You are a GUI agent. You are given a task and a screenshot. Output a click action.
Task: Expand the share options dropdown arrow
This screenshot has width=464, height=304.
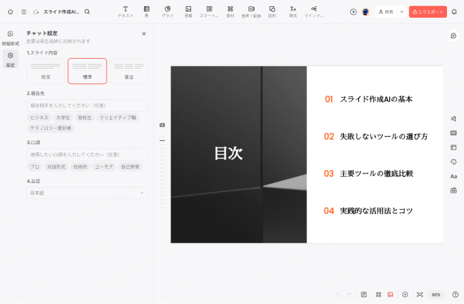click(x=402, y=12)
